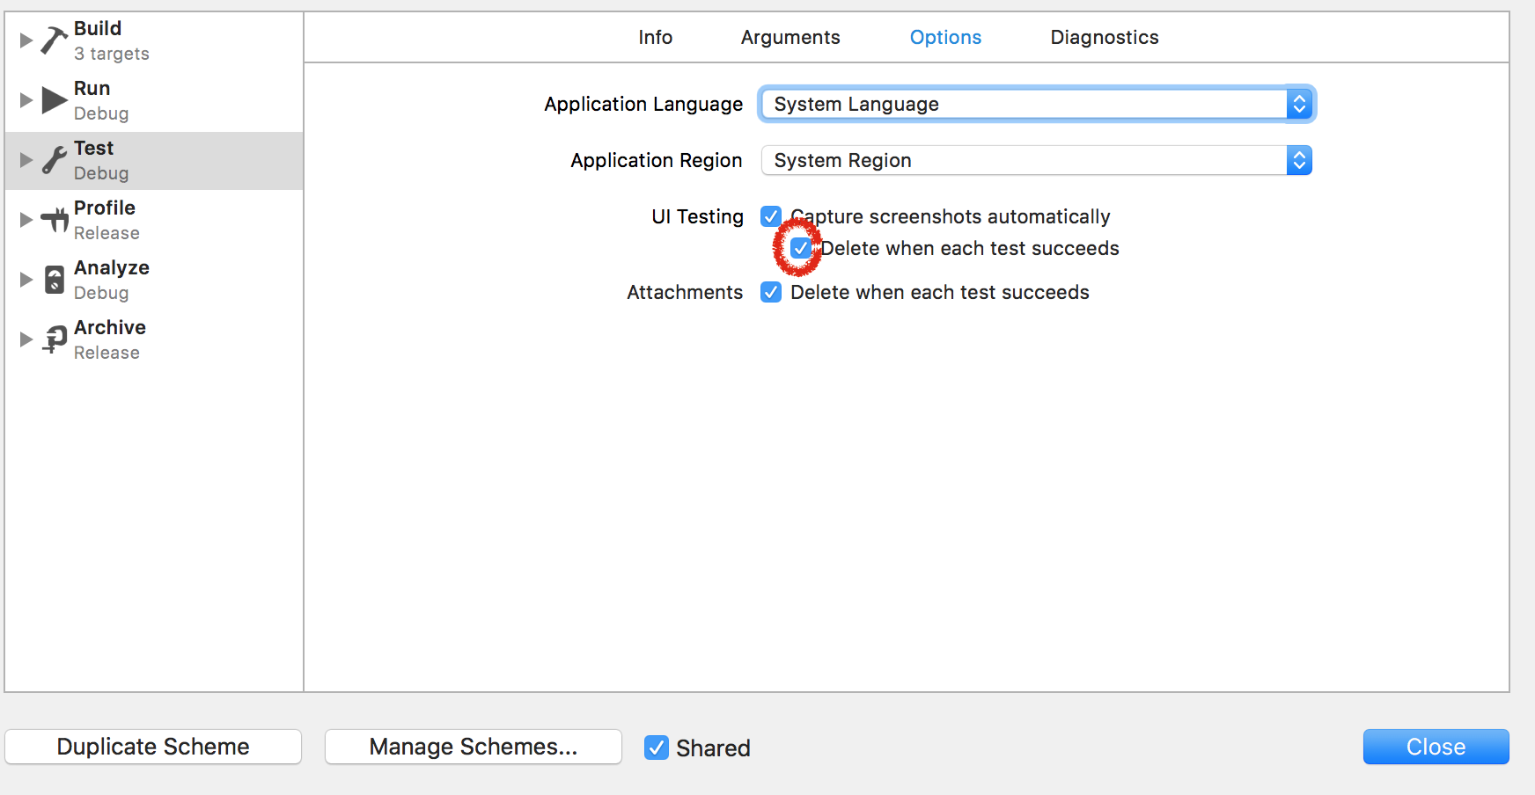Toggle Attachments Delete when each test succeeds
Image resolution: width=1535 pixels, height=795 pixels.
771,292
